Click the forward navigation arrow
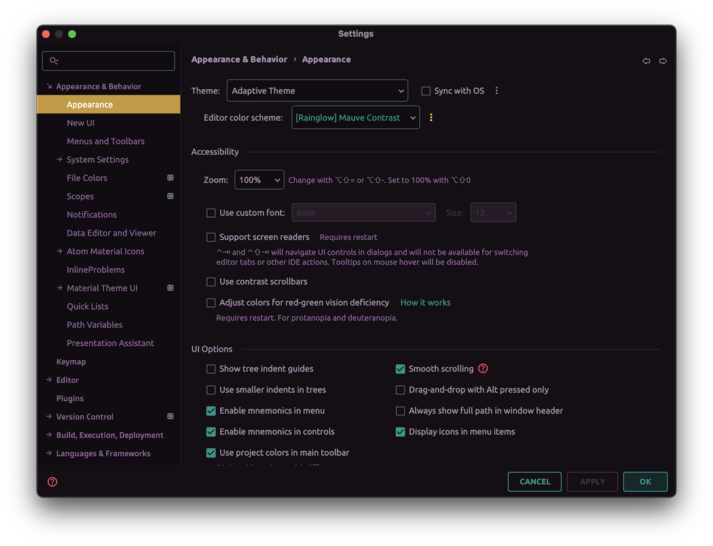The width and height of the screenshot is (713, 546). [663, 60]
